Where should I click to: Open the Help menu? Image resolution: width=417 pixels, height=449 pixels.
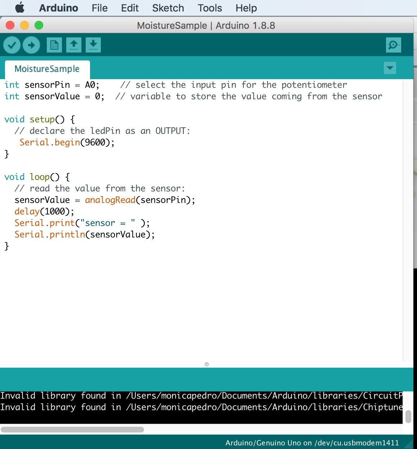pos(246,8)
